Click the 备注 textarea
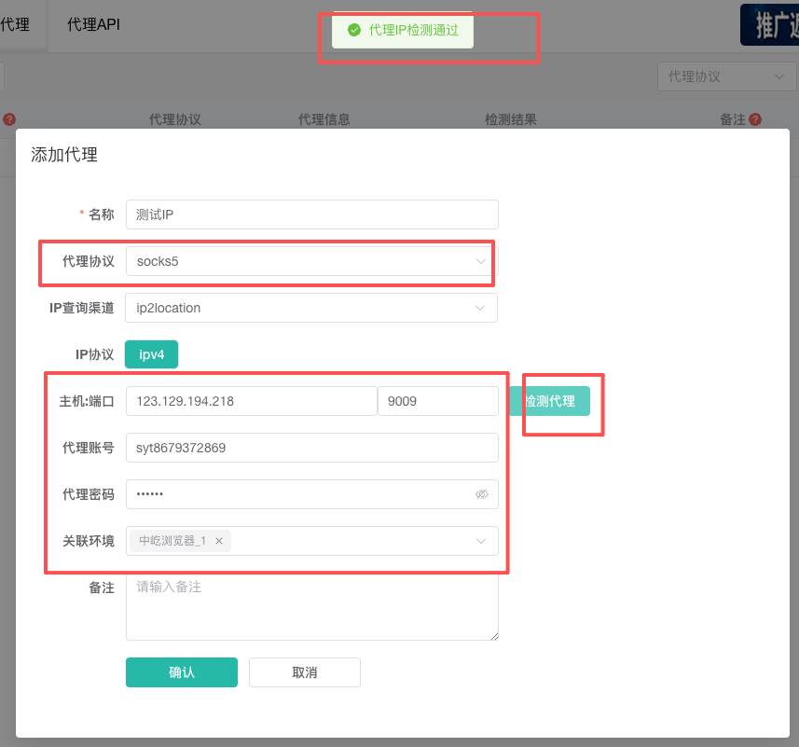 coord(311,607)
